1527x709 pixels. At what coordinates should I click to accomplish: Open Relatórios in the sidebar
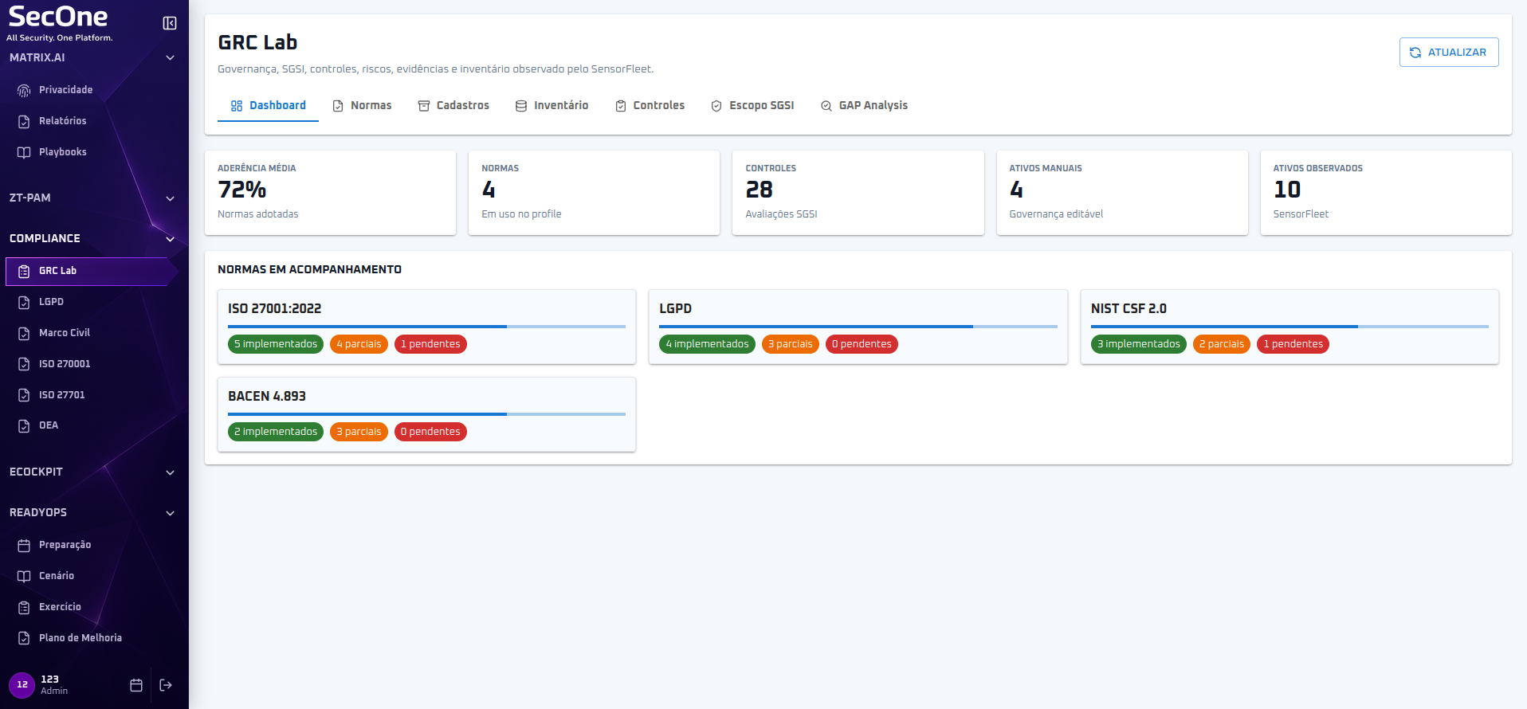coord(62,121)
